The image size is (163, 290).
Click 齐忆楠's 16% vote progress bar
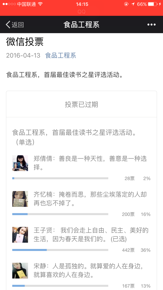click(60, 214)
